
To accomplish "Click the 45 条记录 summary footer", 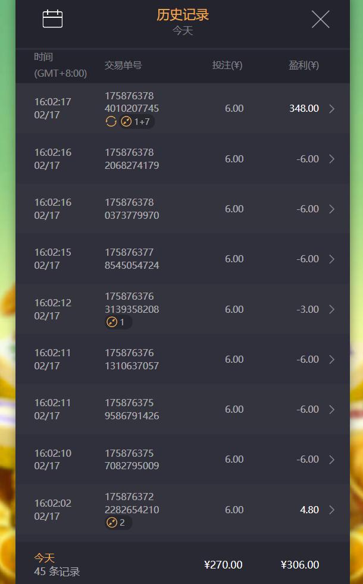I will (57, 572).
